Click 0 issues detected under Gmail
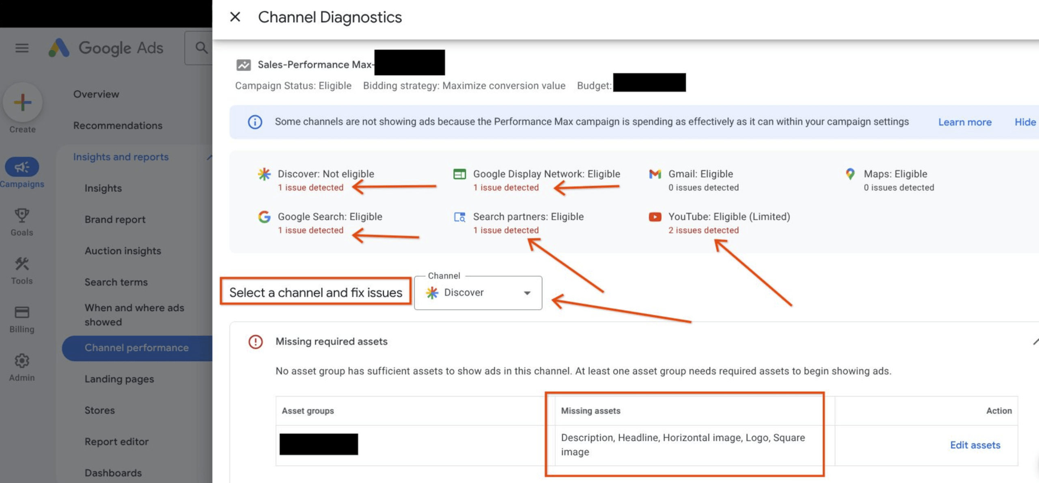Image resolution: width=1039 pixels, height=483 pixels. (x=704, y=188)
